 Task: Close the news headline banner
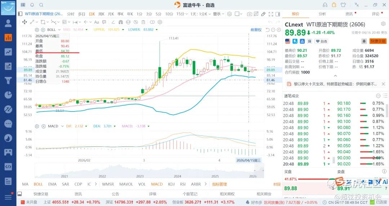pos(383,84)
